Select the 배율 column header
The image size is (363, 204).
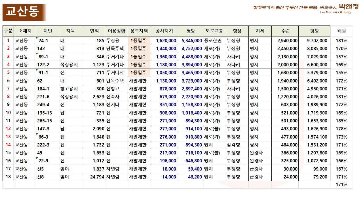(342, 31)
